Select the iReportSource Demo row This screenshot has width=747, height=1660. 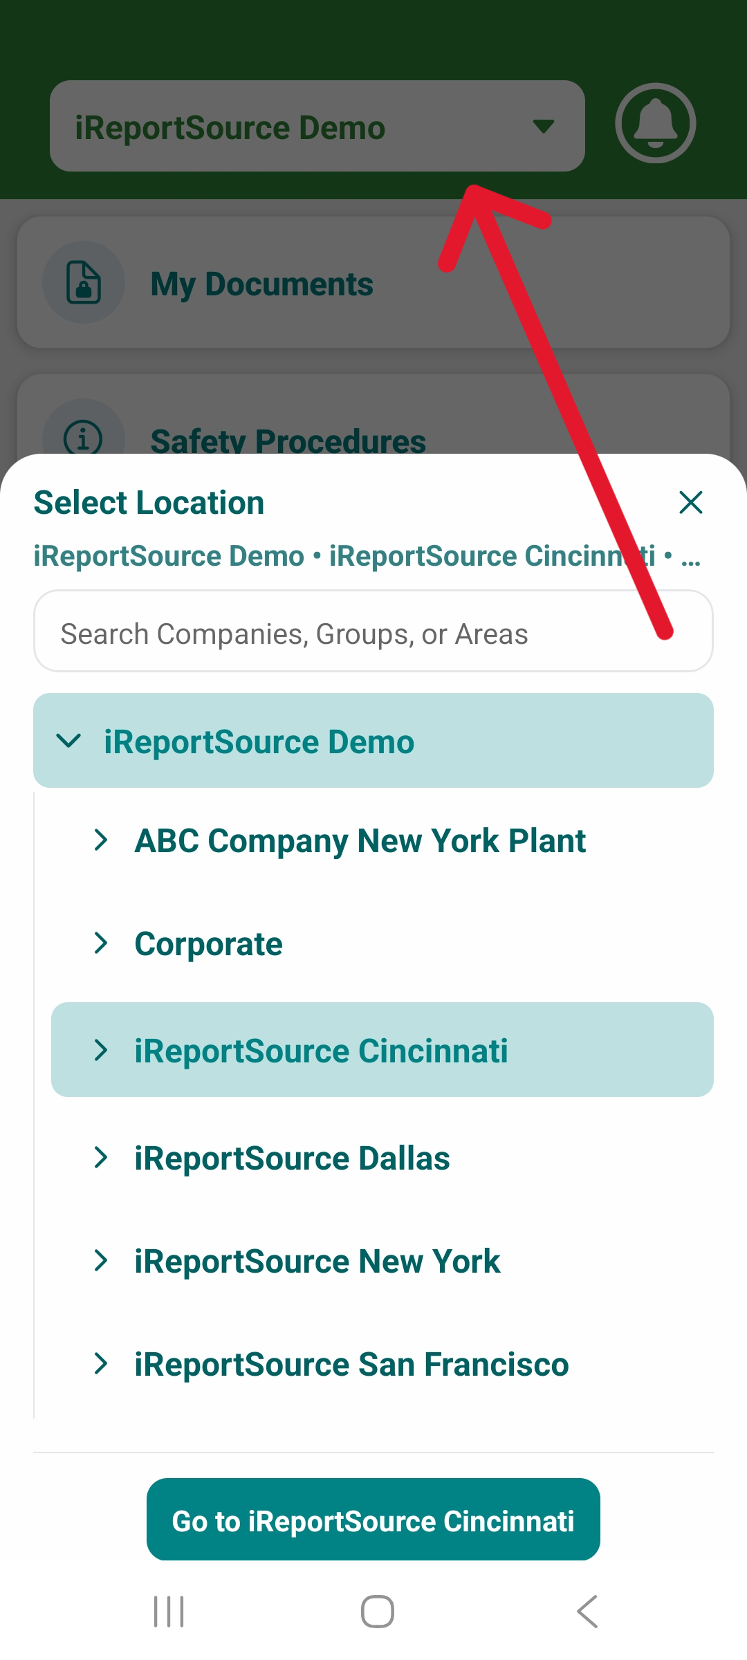(x=373, y=741)
